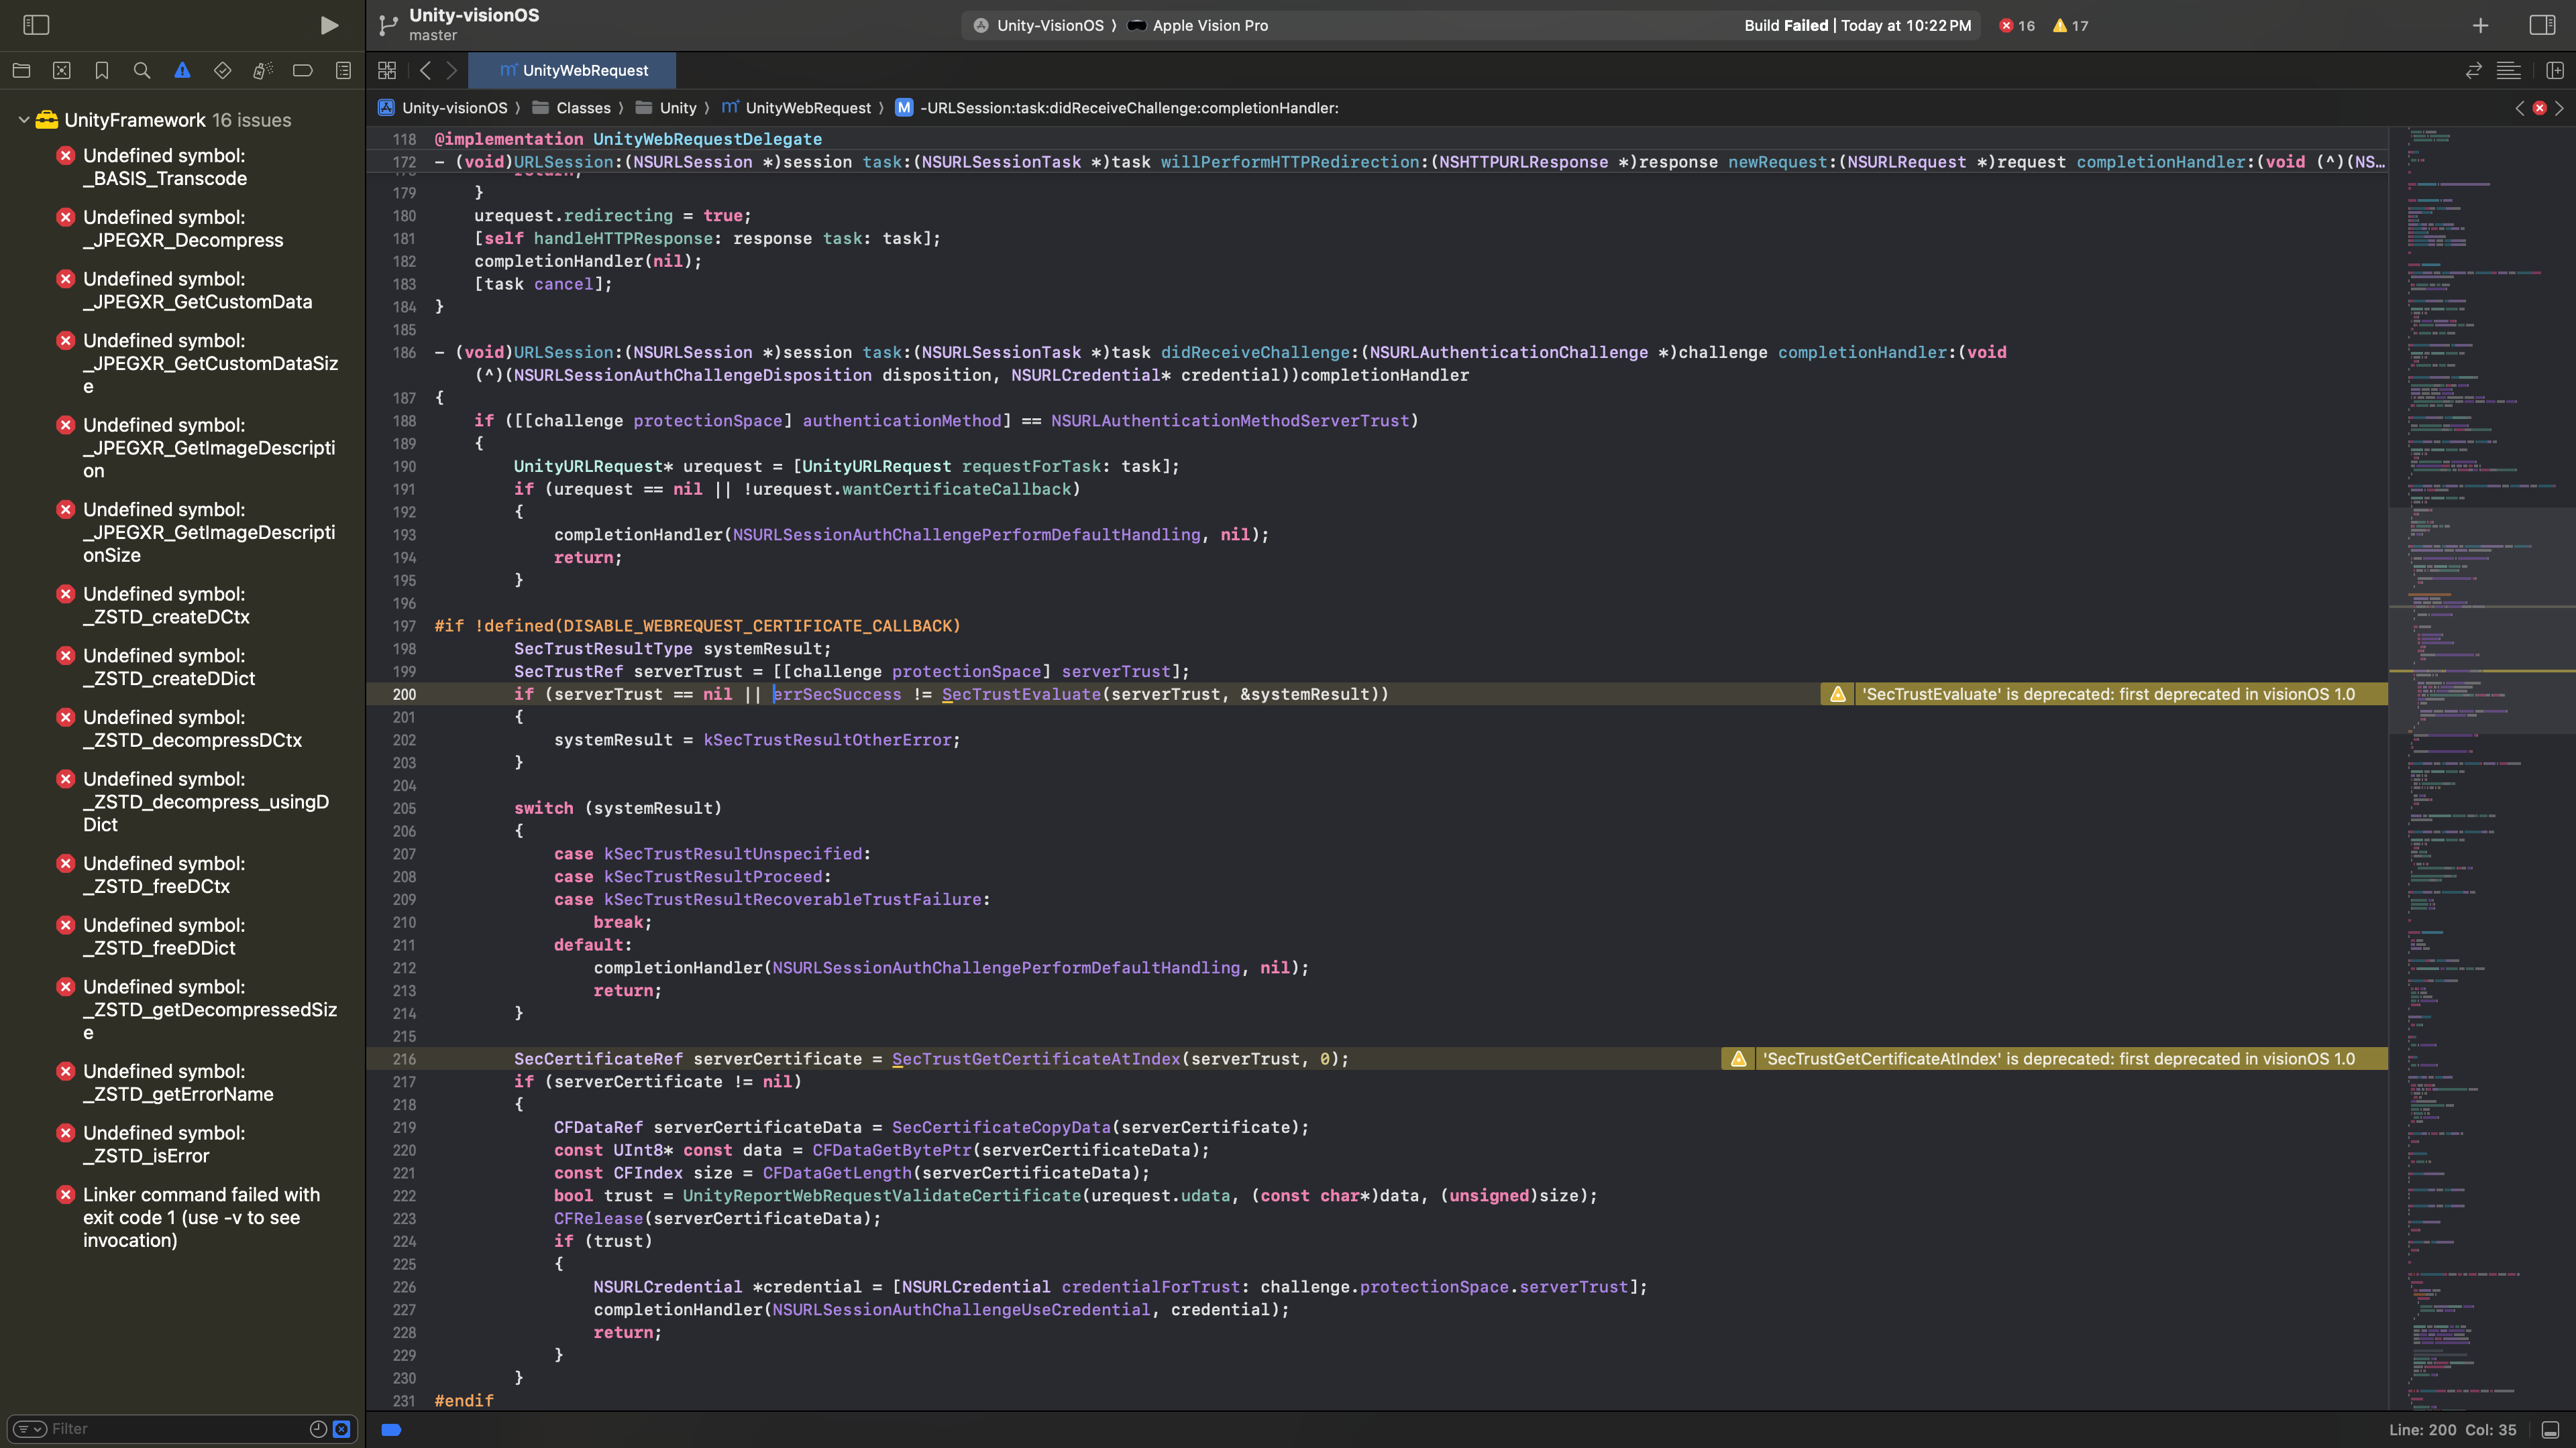Collapse the UnityFramework issues group
The width and height of the screenshot is (2576, 1448).
[23, 120]
